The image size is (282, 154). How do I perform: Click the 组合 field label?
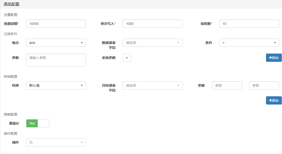15,43
